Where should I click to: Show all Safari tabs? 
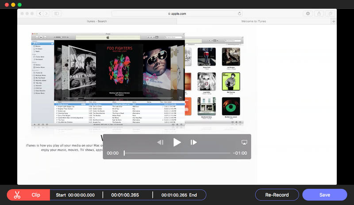[330, 14]
